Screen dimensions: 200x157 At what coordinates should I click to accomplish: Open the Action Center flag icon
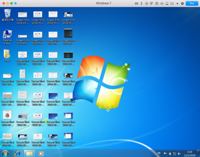(165, 153)
